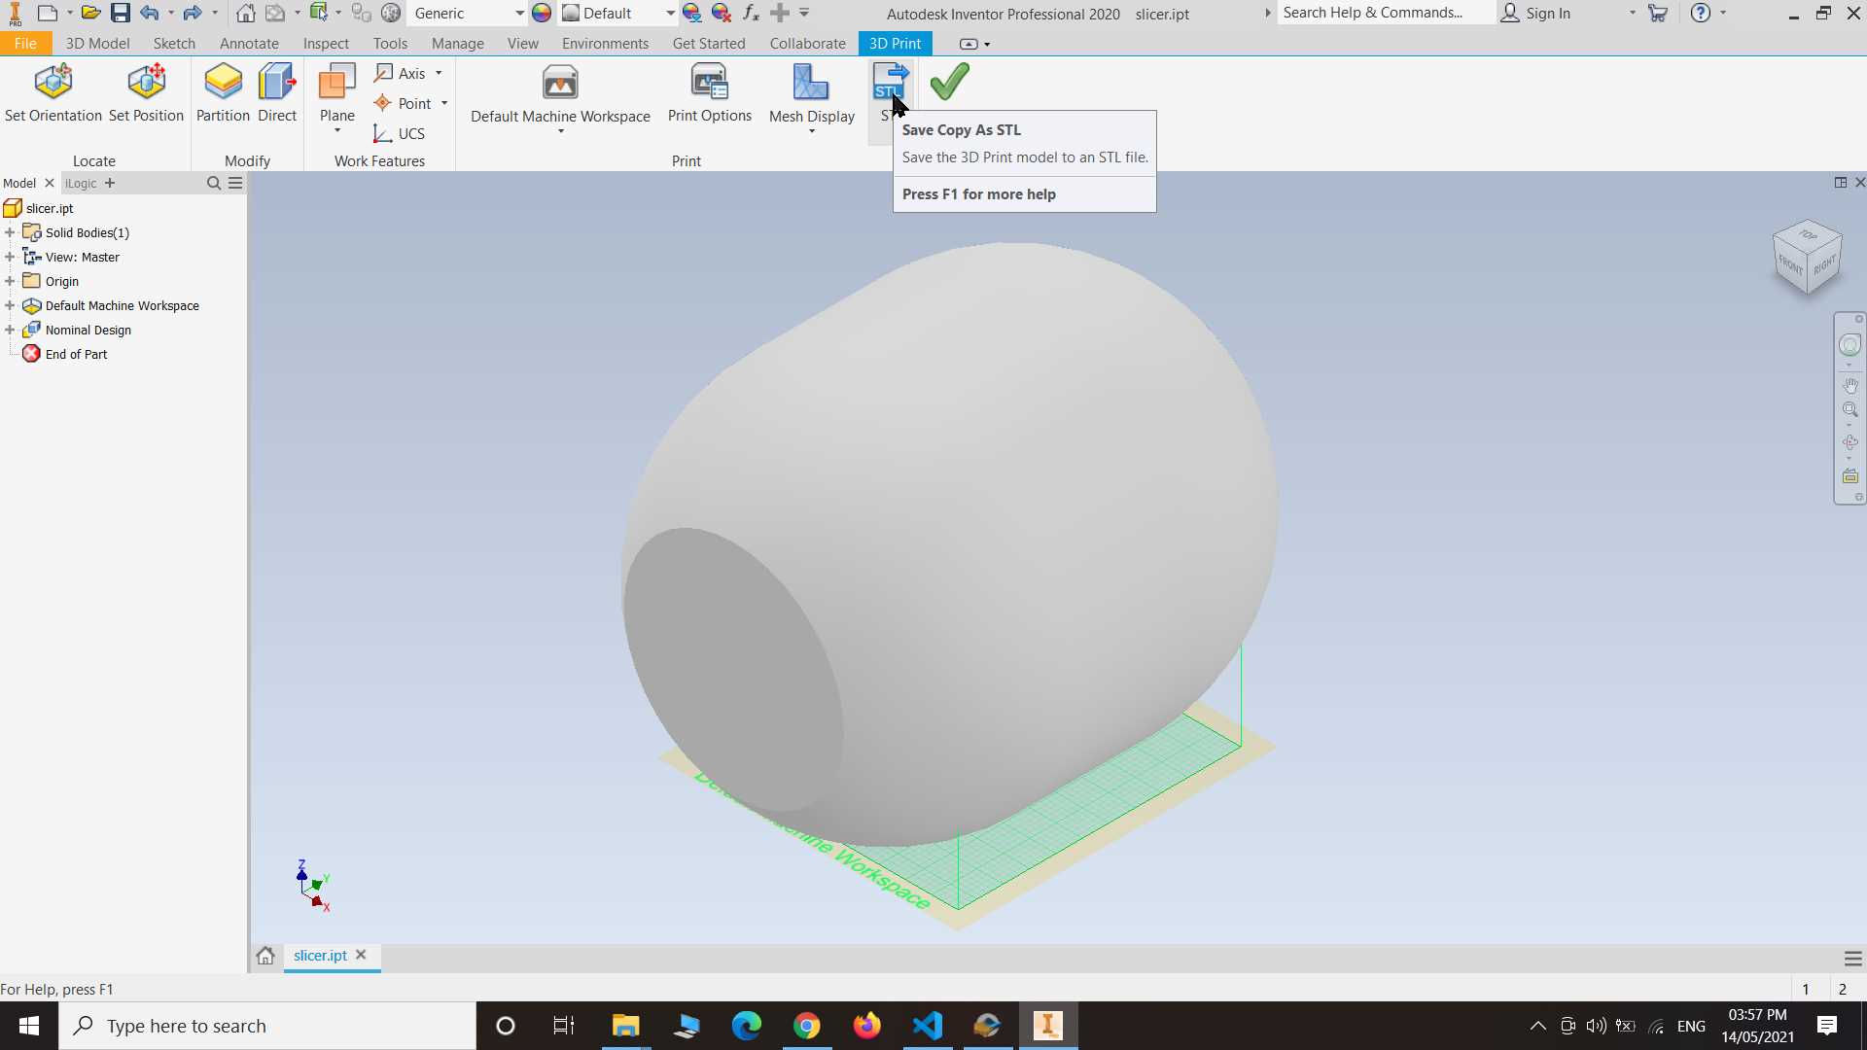Select the Set Position tool
Image resolution: width=1867 pixels, height=1050 pixels.
(146, 93)
